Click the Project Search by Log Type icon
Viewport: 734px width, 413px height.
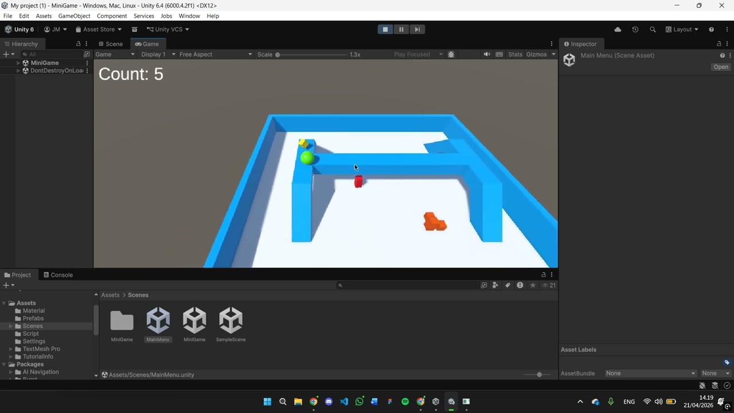point(520,285)
